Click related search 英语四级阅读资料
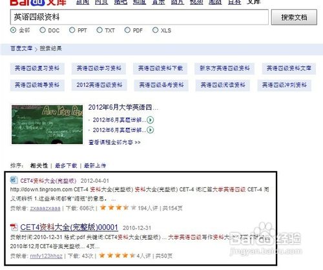Viewport: 323px width, 270px height. tap(223, 85)
